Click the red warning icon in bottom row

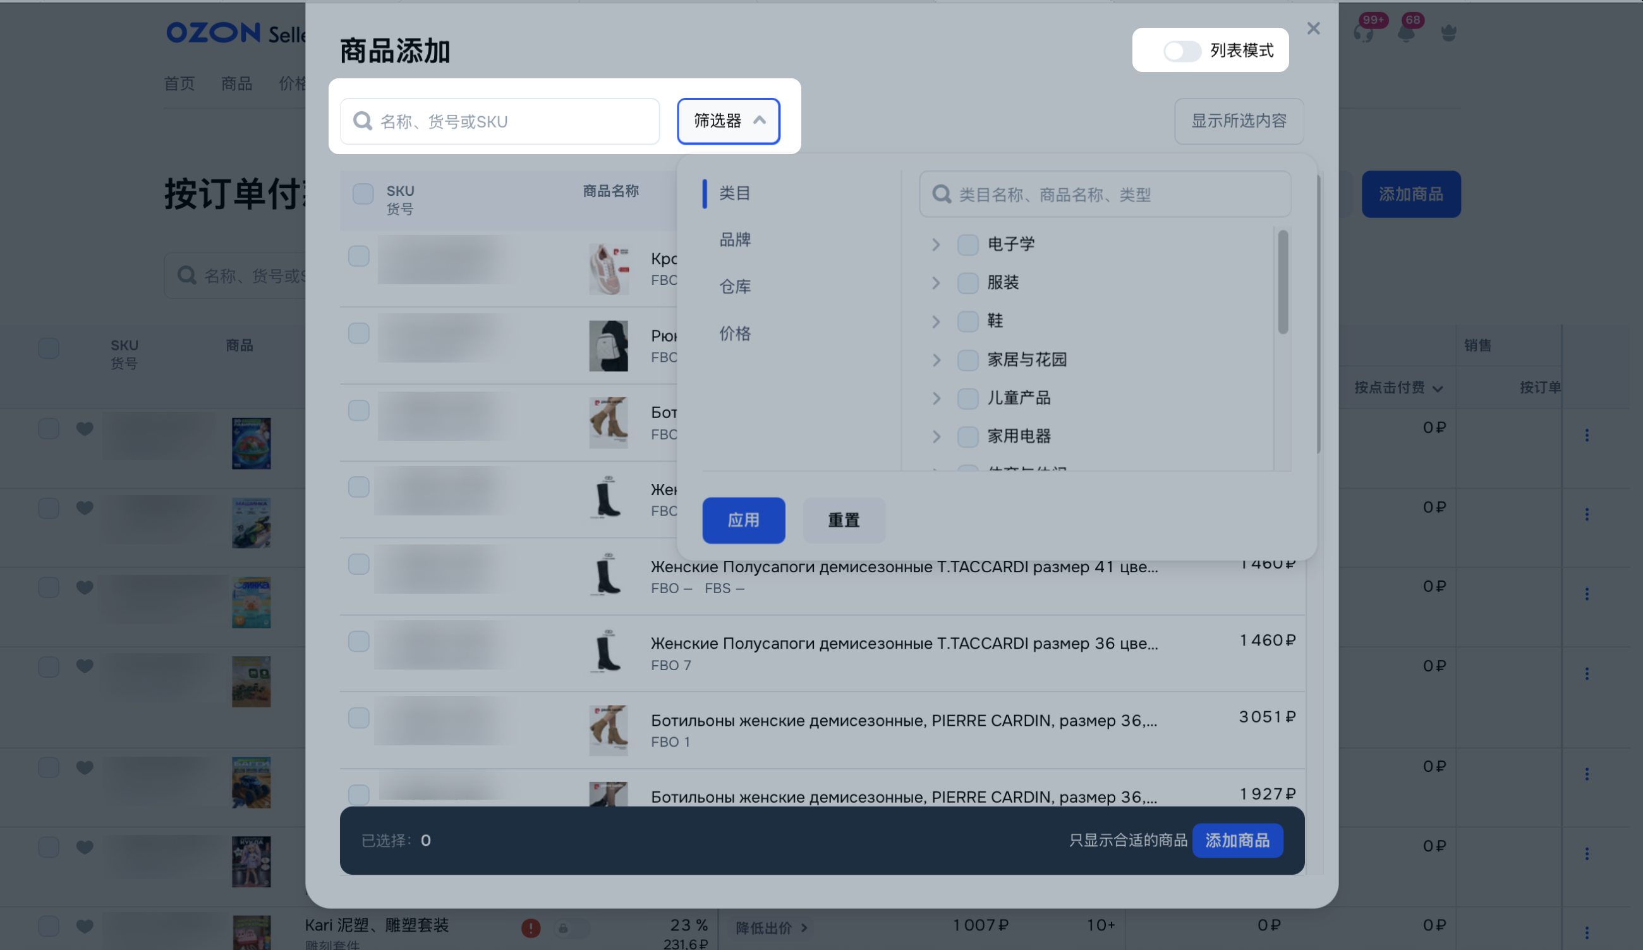point(531,927)
